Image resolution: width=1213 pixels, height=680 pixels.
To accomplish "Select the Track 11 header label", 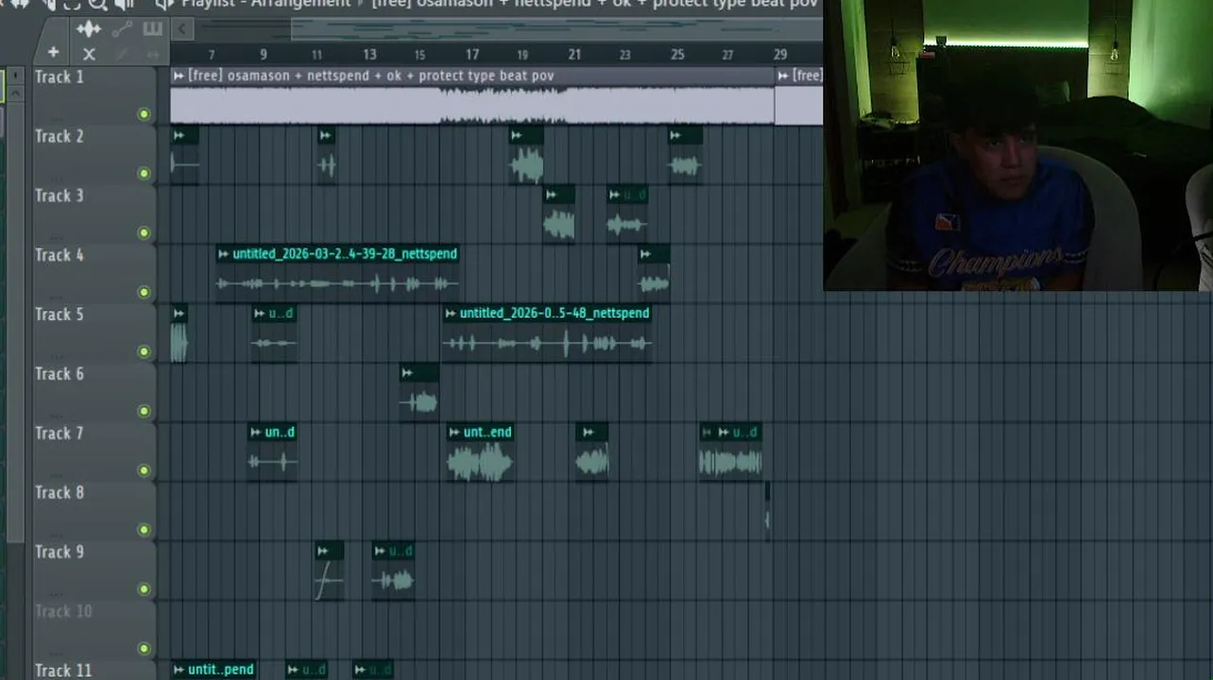I will (x=63, y=671).
